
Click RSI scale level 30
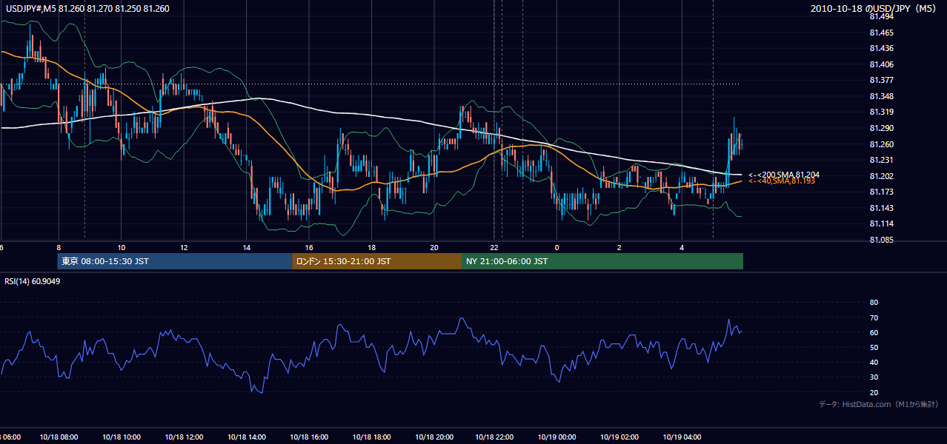click(x=874, y=377)
